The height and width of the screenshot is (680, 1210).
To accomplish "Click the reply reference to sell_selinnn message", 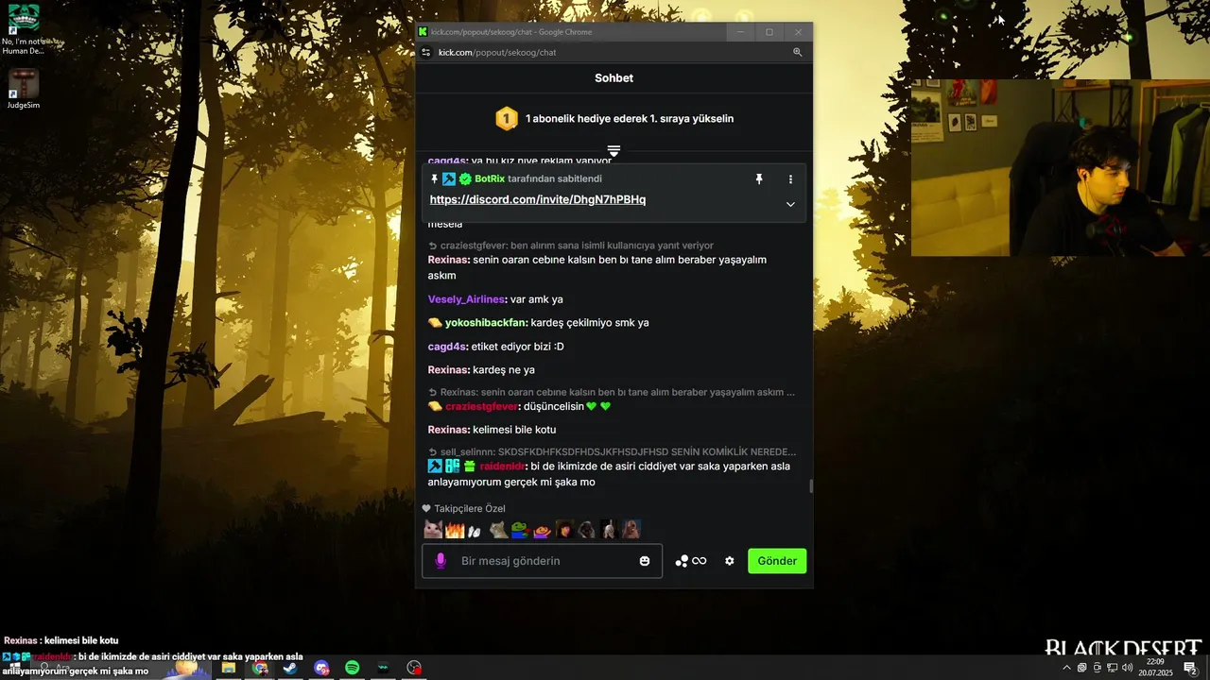I will [613, 451].
